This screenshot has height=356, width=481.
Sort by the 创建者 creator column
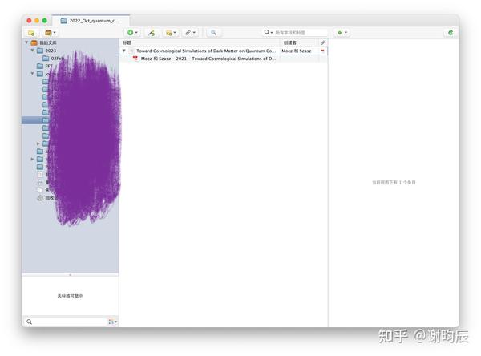click(x=300, y=42)
